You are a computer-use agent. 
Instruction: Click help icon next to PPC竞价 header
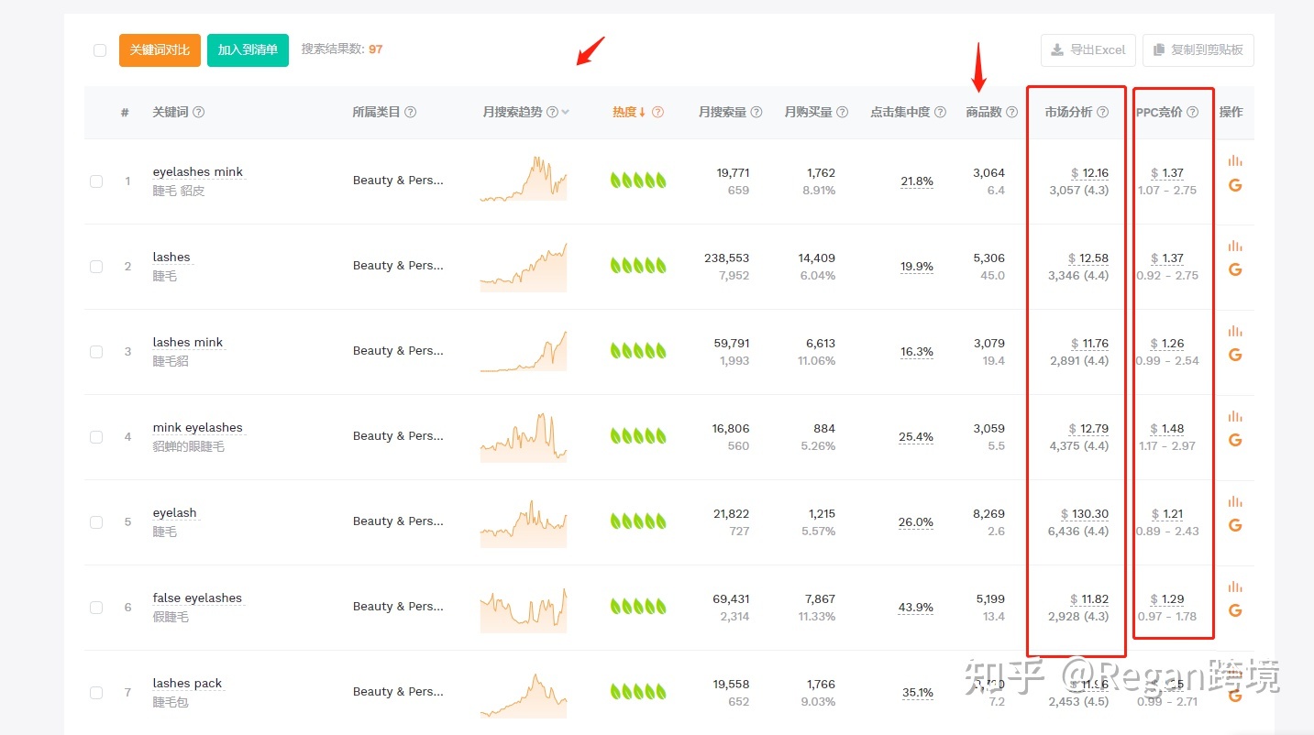pos(1192,112)
